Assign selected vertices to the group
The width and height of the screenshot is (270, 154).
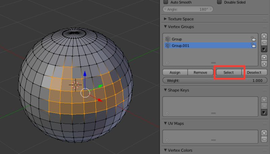[x=175, y=72]
